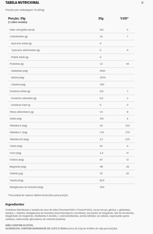This screenshot has height=234, width=153.
Task: Click the Tabela Nutricional heading
Action: tap(22, 3)
